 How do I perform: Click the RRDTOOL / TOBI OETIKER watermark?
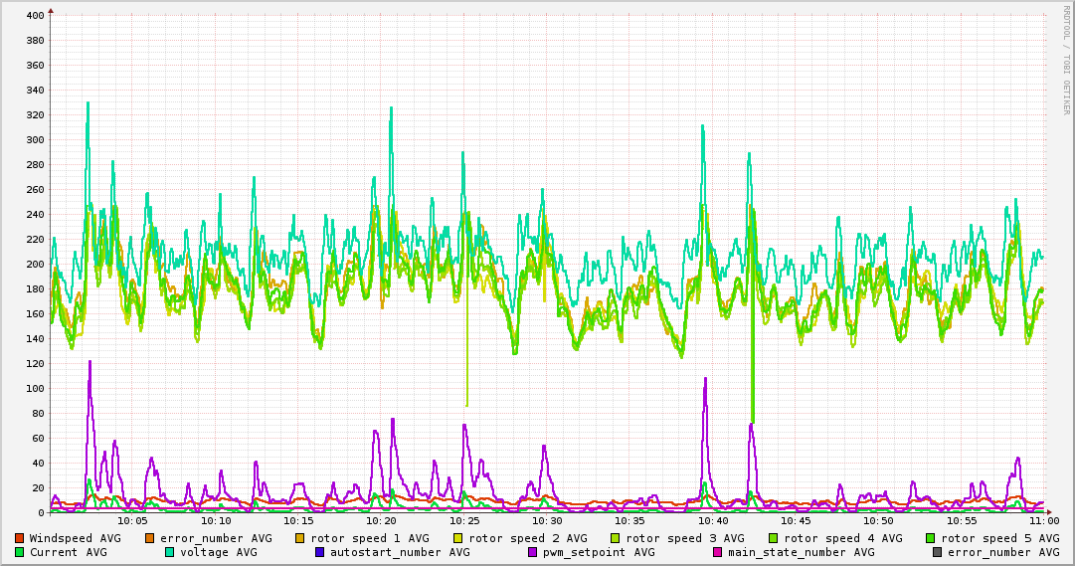(1066, 60)
